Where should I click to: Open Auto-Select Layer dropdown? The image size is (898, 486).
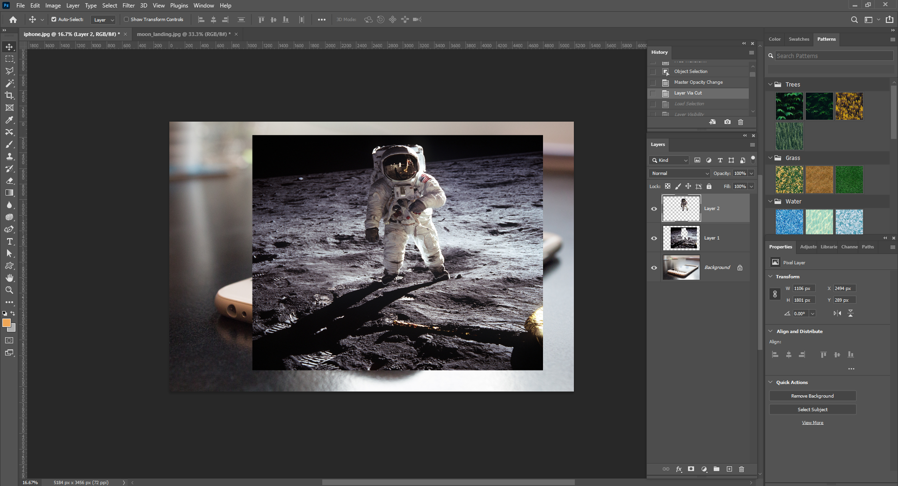pyautogui.click(x=103, y=20)
